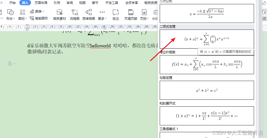Image resolution: width=267 pixels, height=138 pixels.
Task: Open 稻壳素材 materials
Action: pos(59,15)
